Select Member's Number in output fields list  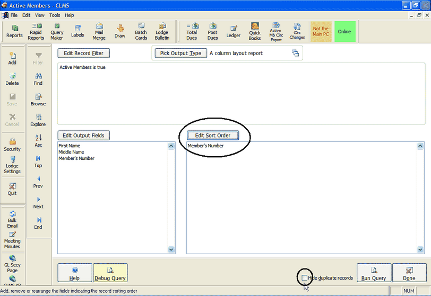coord(76,158)
